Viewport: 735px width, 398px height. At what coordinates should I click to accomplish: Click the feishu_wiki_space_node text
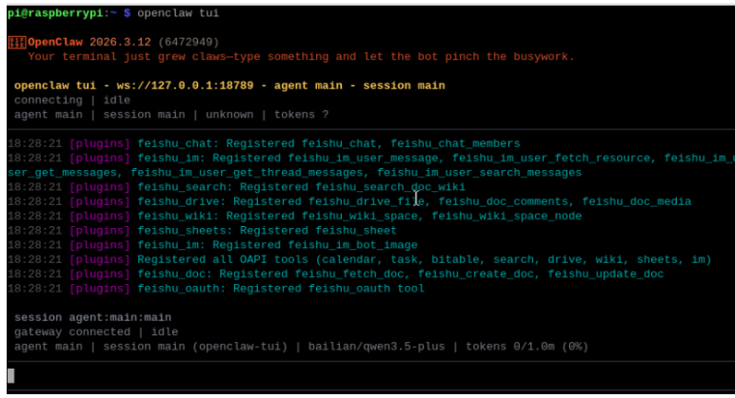click(x=507, y=216)
